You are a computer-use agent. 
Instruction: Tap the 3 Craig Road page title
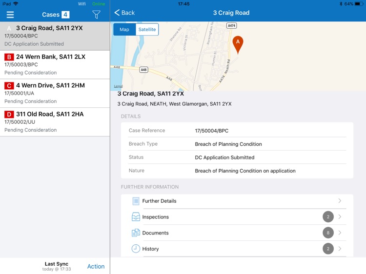coord(231,13)
